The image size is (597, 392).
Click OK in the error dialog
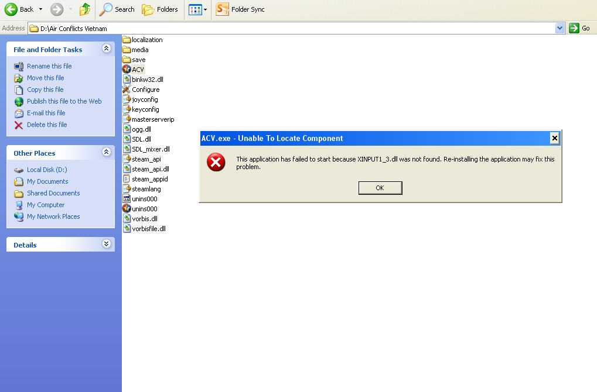pos(380,188)
